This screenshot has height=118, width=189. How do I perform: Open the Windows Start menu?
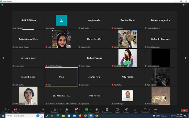[x=3, y=116]
